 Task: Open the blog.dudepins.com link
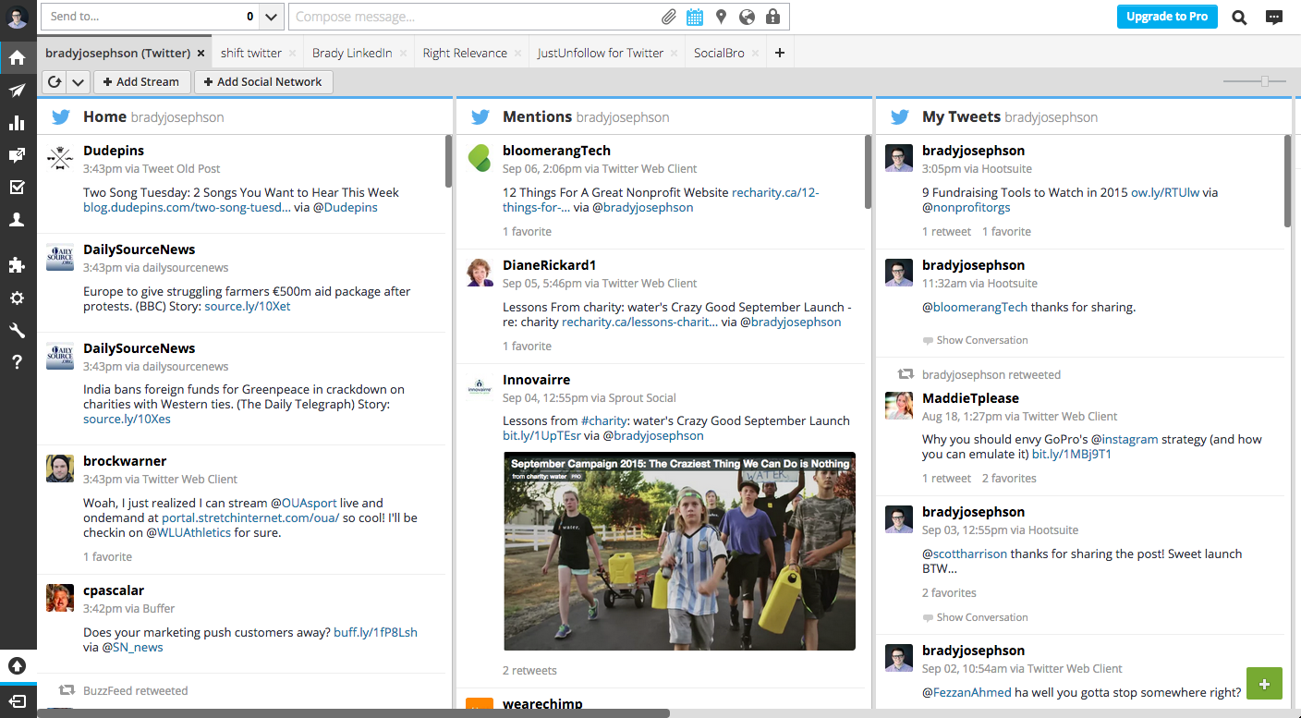[187, 207]
